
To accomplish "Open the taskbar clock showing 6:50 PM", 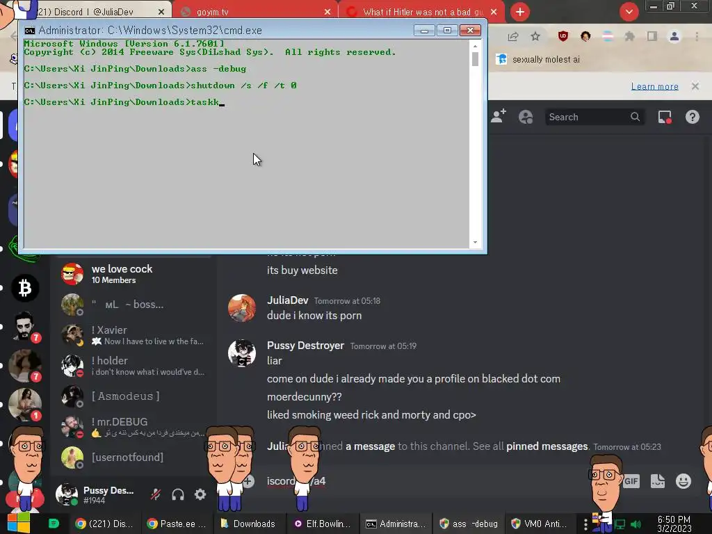I will [x=674, y=524].
